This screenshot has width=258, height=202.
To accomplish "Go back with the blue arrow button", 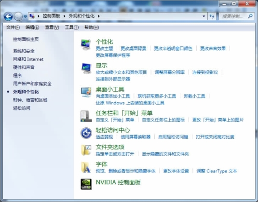I will [x=8, y=16].
